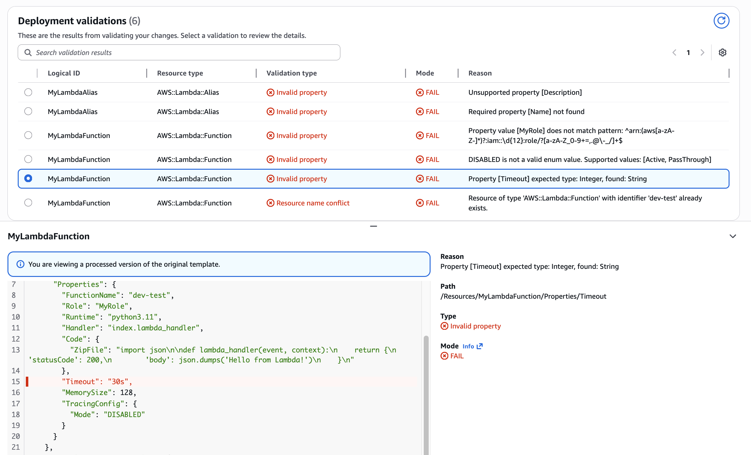The image size is (751, 455).
Task: Click Validation type column header
Action: (292, 73)
